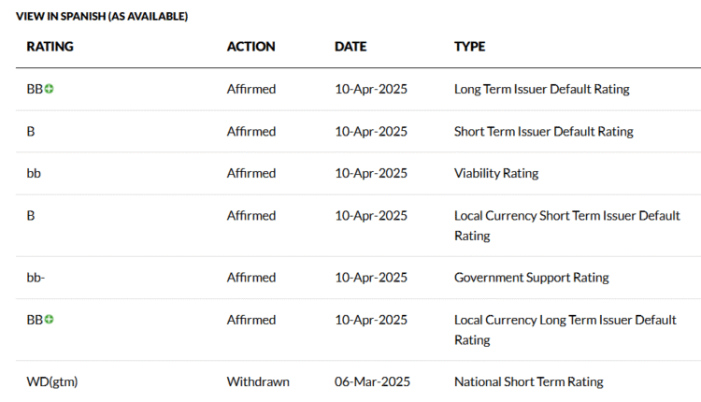Click National Short Term Rating entry
The height and width of the screenshot is (402, 701).
528,381
